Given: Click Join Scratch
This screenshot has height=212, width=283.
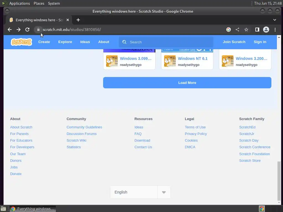Looking at the screenshot, I should pos(234,42).
